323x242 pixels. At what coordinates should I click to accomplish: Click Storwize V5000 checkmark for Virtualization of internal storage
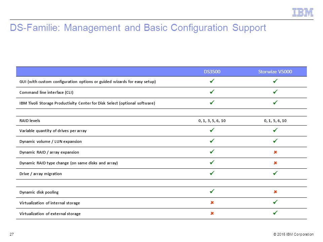click(275, 202)
